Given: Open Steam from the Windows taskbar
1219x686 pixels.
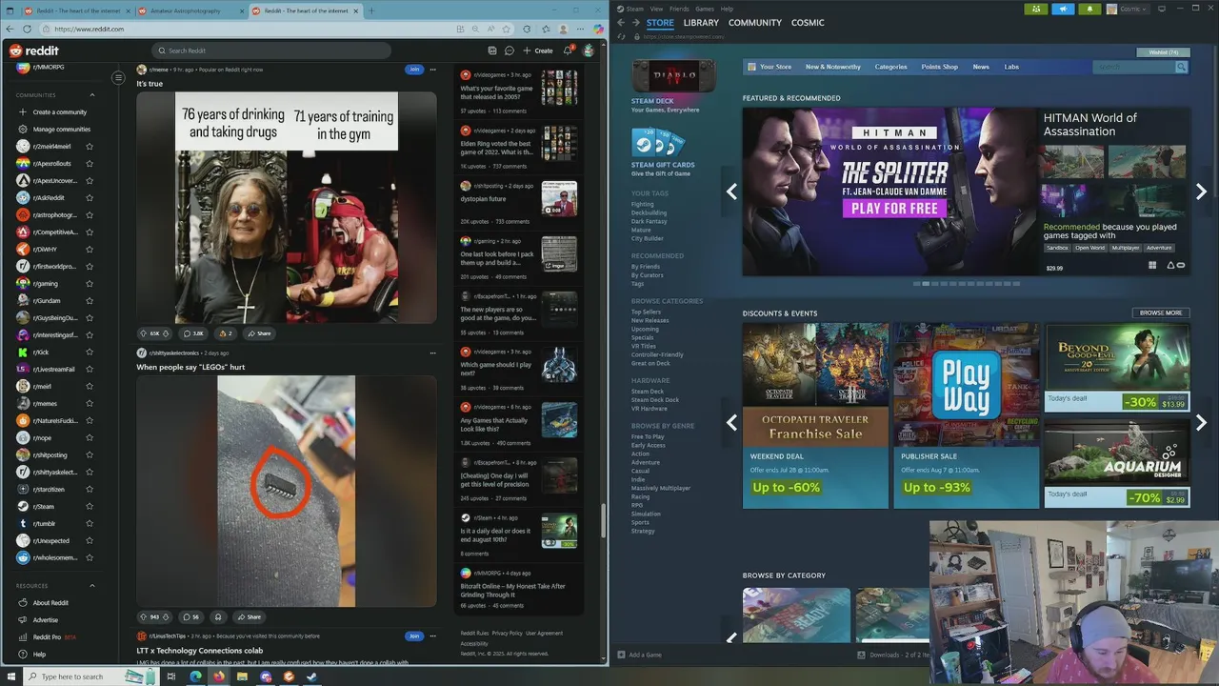Looking at the screenshot, I should click(311, 676).
